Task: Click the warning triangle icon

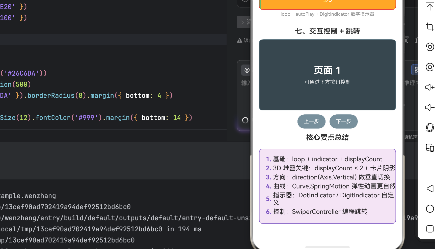Action: [x=240, y=40]
